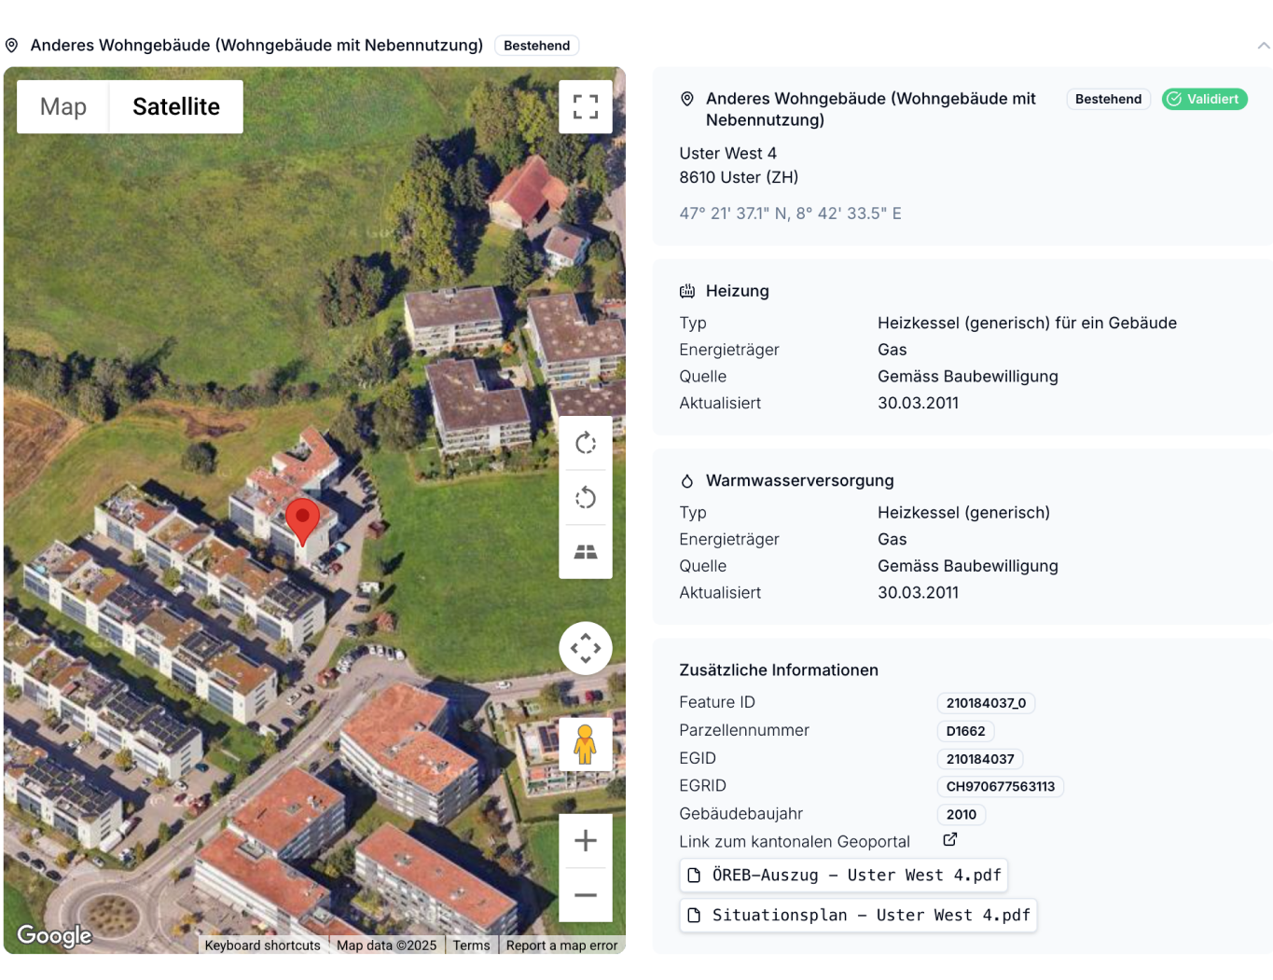The image size is (1273, 980).
Task: Toggle fullscreen map view
Action: tap(585, 106)
